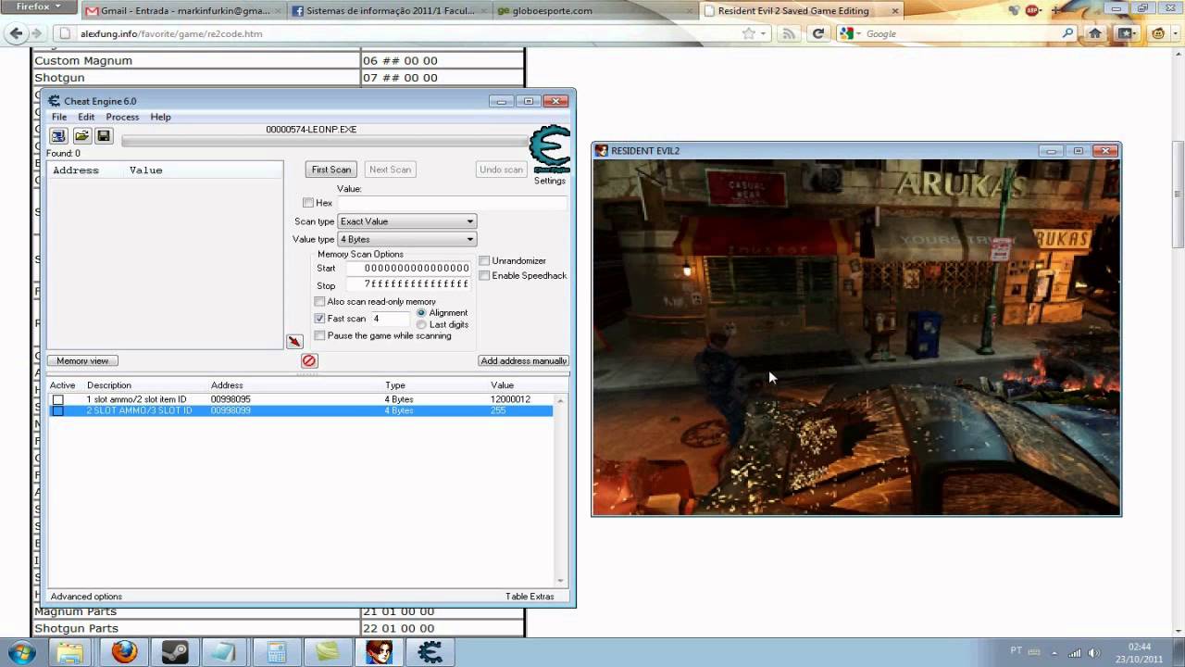Image resolution: width=1185 pixels, height=667 pixels.
Task: Open Table Extras
Action: click(530, 597)
